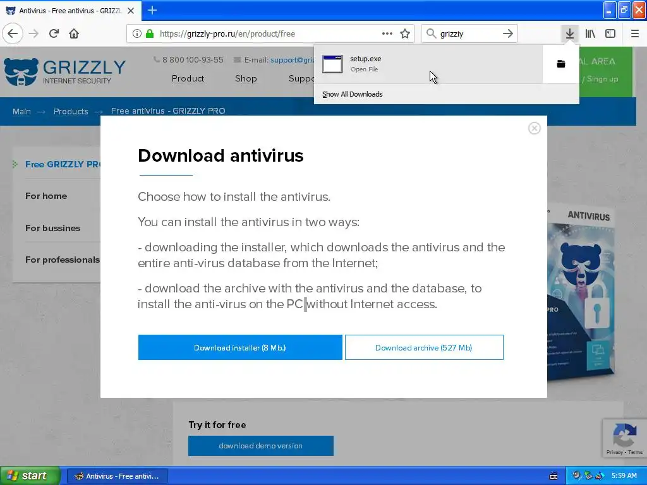
Task: Open the Library toolbar icon
Action: click(590, 33)
